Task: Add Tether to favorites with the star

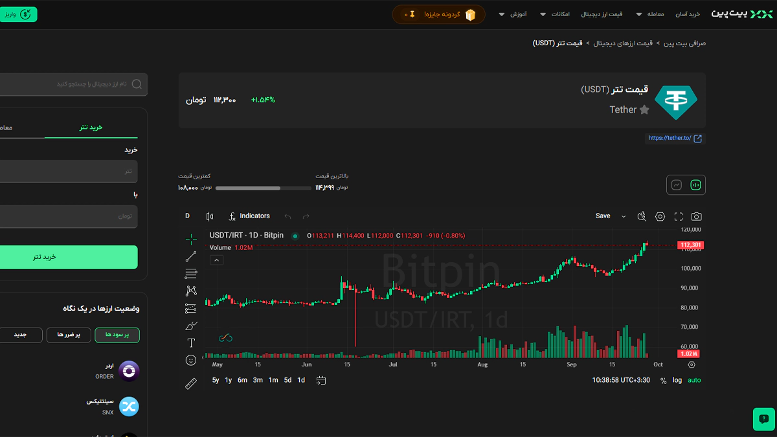Action: coord(644,110)
